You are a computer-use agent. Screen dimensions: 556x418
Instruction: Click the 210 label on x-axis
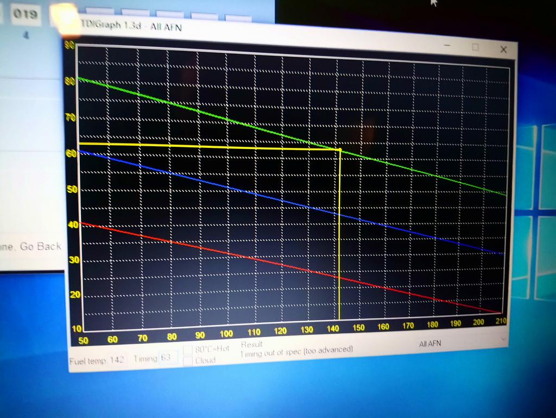tap(501, 321)
